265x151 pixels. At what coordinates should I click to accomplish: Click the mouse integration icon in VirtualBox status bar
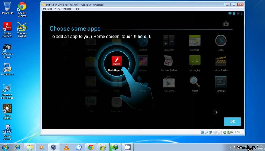[x=225, y=132]
